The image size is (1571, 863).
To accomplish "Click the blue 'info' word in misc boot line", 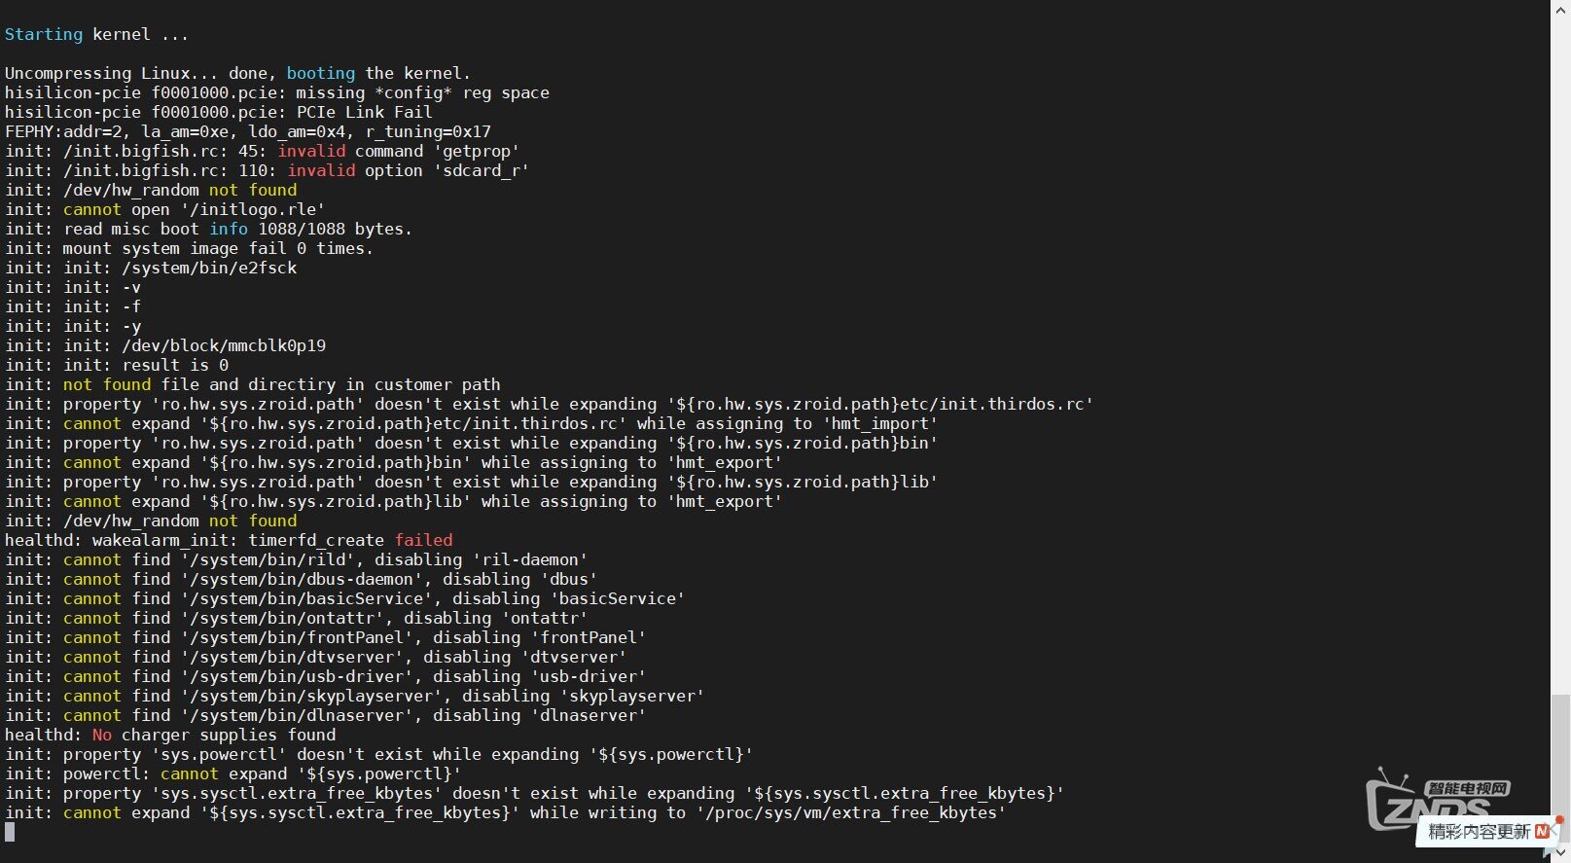I will 229,229.
